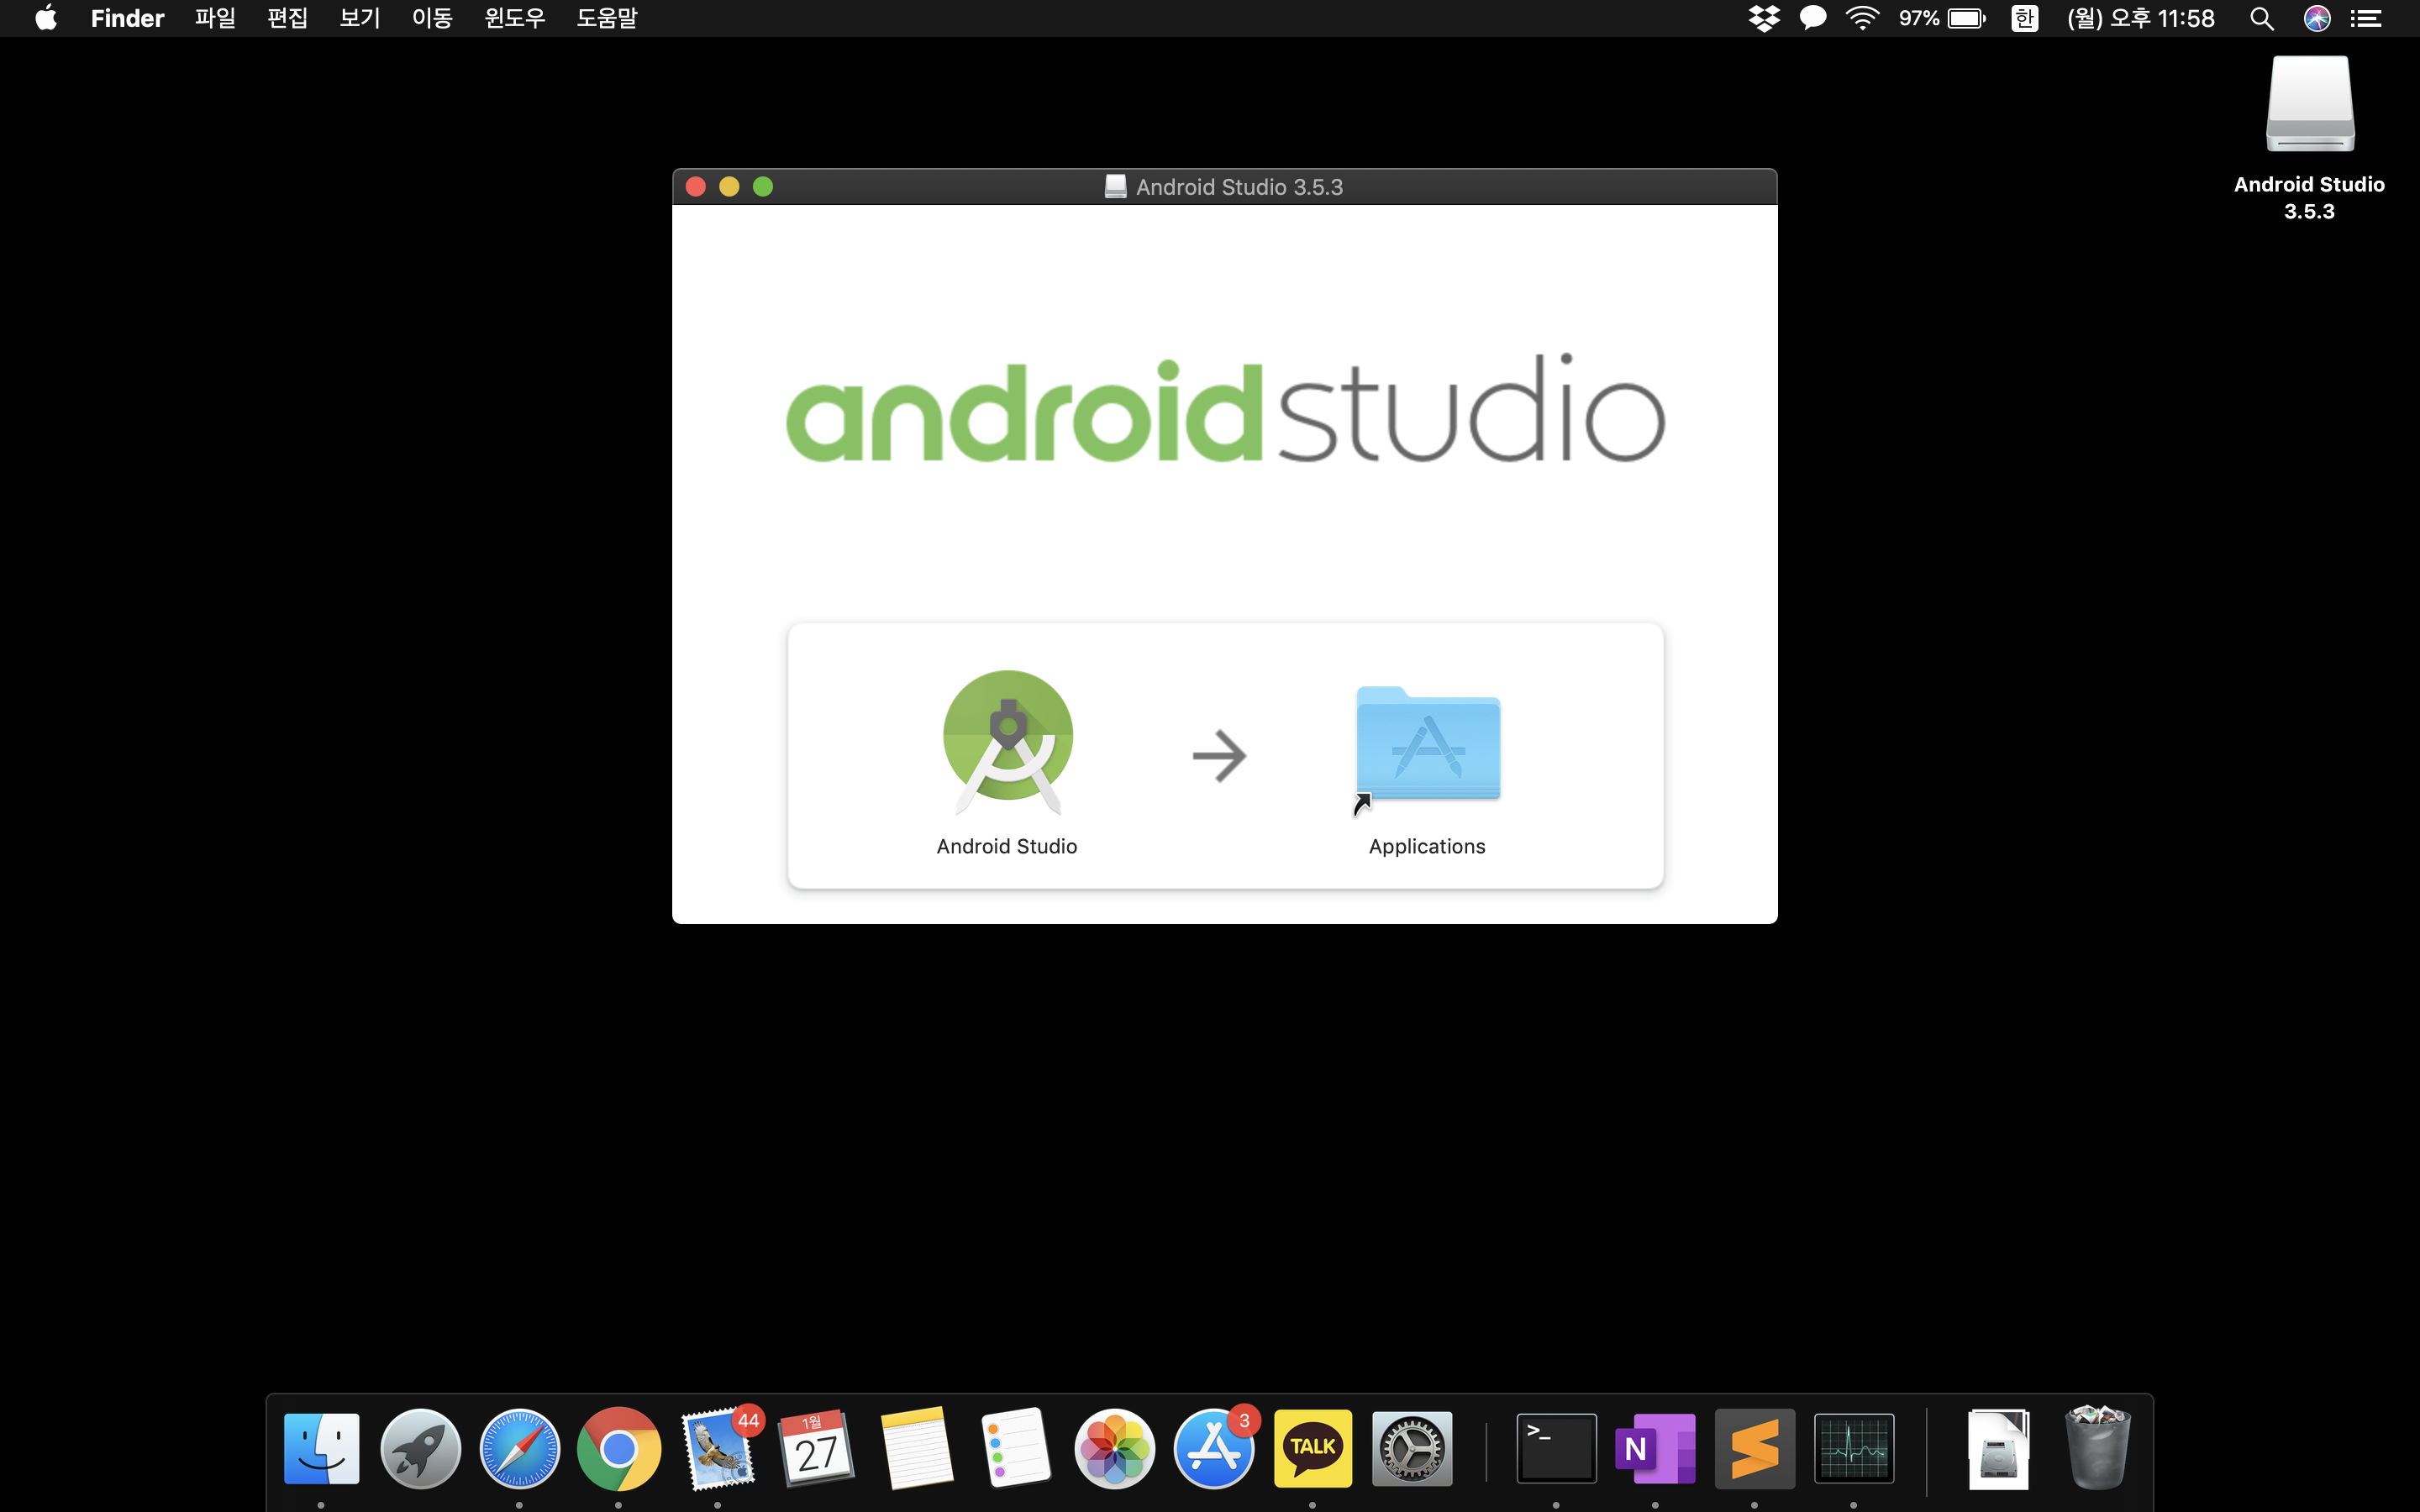2420x1512 pixels.
Task: Launch KakaoTalk from the dock
Action: tap(1312, 1448)
